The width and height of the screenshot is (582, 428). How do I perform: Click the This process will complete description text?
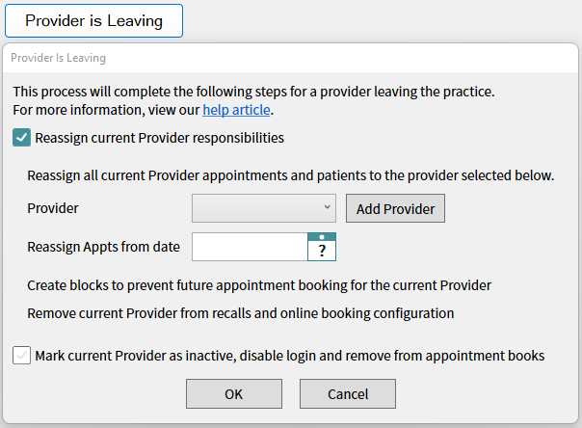pos(252,92)
